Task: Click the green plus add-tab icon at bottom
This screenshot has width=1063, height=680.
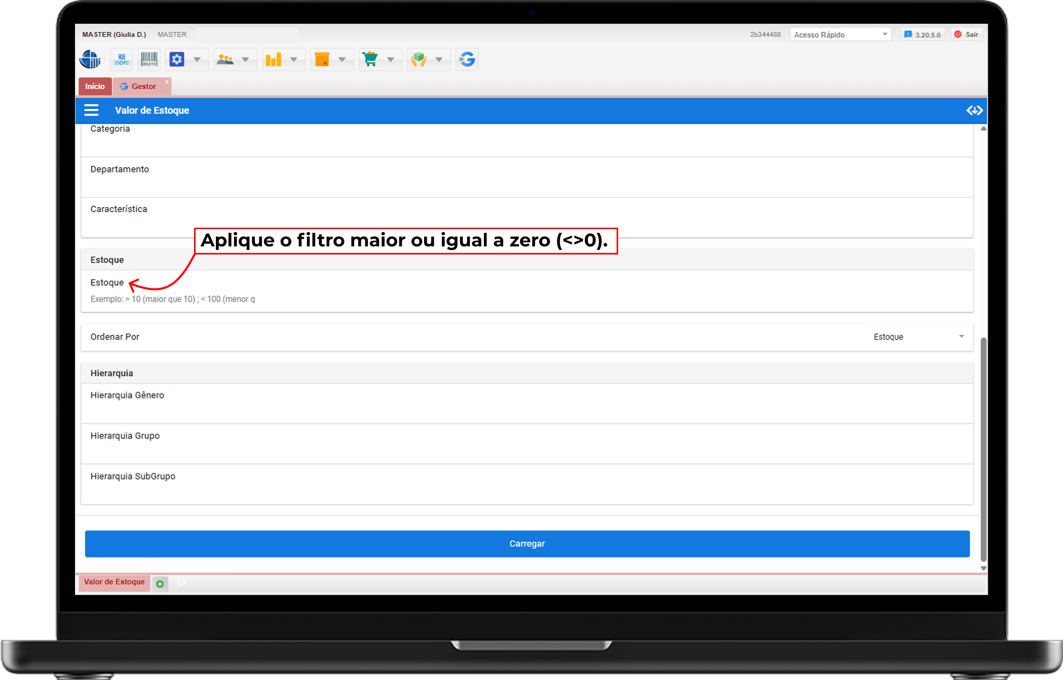Action: tap(160, 584)
